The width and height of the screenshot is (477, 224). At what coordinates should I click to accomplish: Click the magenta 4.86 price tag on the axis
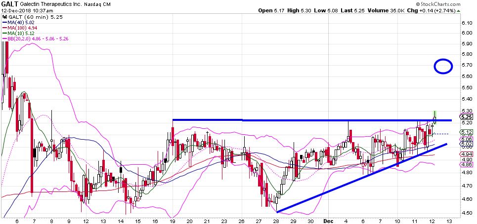click(466, 165)
